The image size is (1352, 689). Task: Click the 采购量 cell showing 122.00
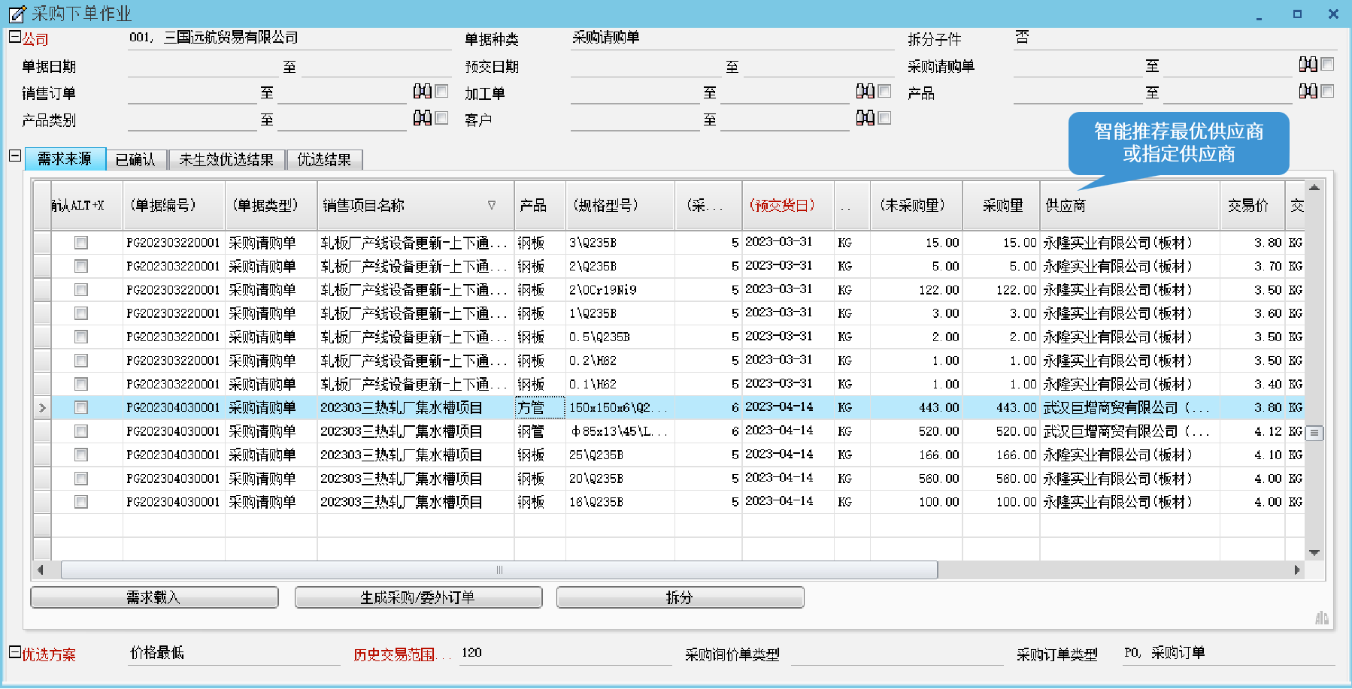pos(1002,290)
